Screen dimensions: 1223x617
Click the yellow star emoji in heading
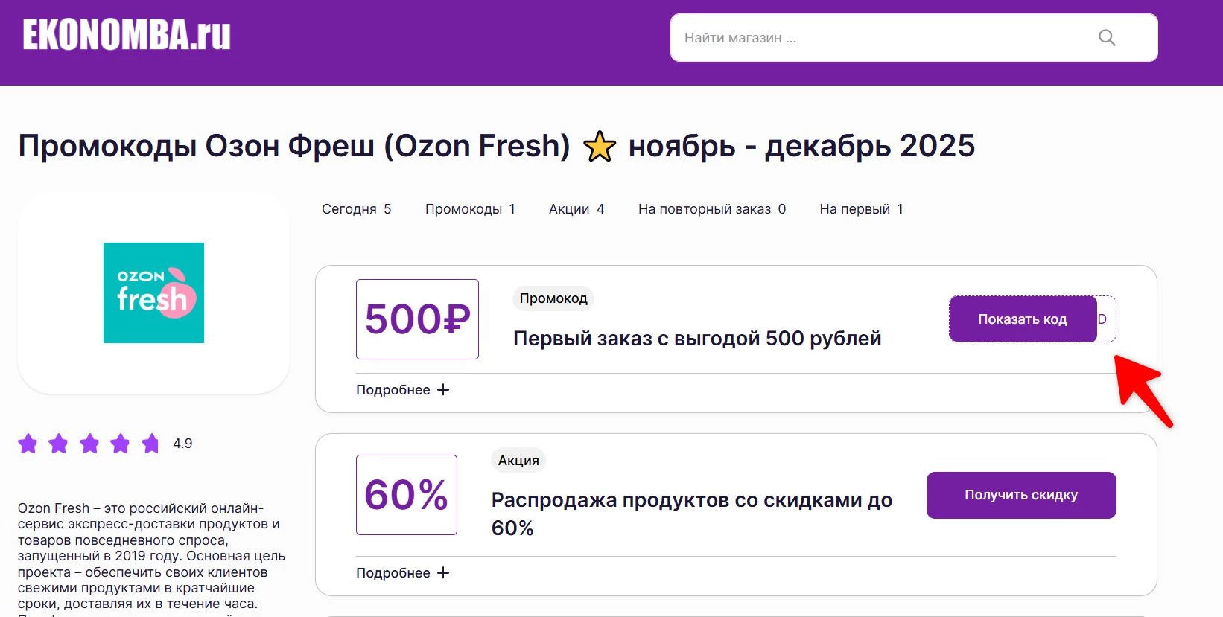600,146
